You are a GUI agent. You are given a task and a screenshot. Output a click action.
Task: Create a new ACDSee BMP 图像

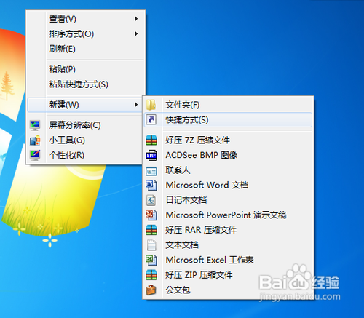click(x=228, y=155)
